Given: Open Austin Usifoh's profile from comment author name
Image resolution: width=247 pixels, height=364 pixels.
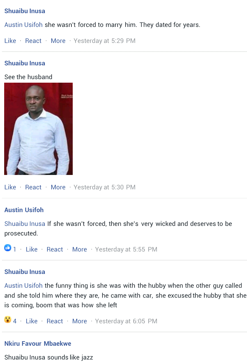Looking at the screenshot, I should 24,210.
